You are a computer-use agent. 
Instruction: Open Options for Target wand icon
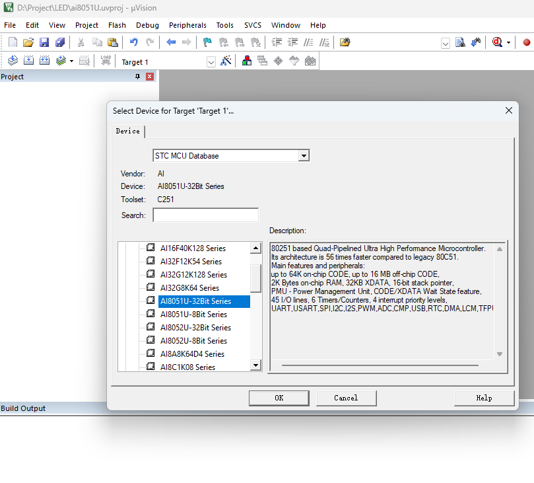(x=226, y=61)
